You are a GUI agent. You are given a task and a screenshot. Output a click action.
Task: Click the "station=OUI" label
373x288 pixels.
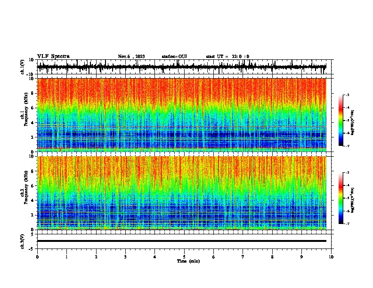(x=174, y=56)
